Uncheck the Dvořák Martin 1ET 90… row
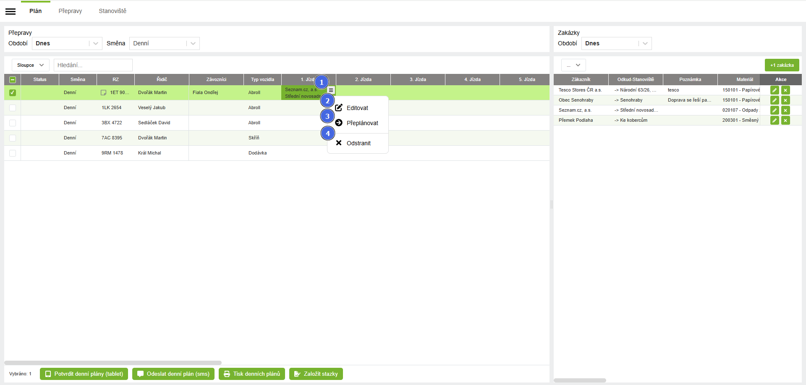 tap(13, 92)
